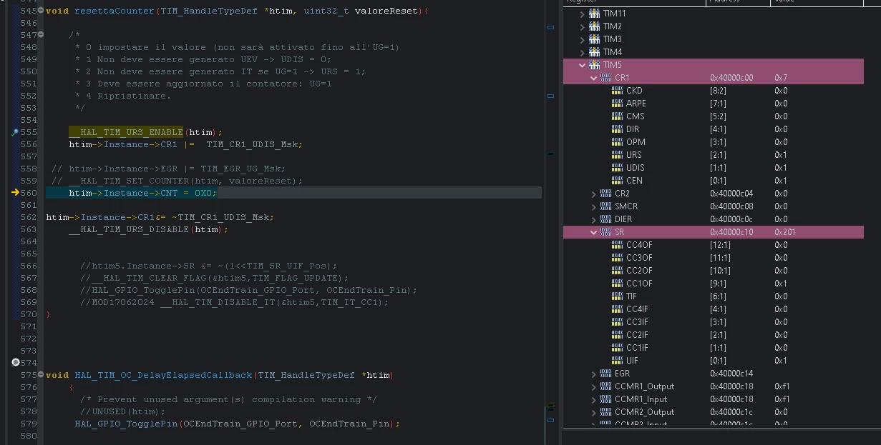
Task: Click the CKD bit range [8:2]
Action: pyautogui.click(x=719, y=91)
